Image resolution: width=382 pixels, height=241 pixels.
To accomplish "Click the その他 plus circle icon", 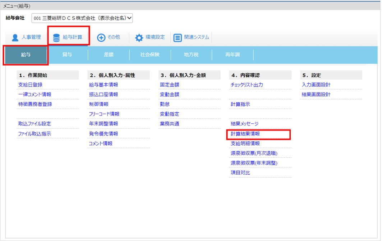I will point(101,37).
